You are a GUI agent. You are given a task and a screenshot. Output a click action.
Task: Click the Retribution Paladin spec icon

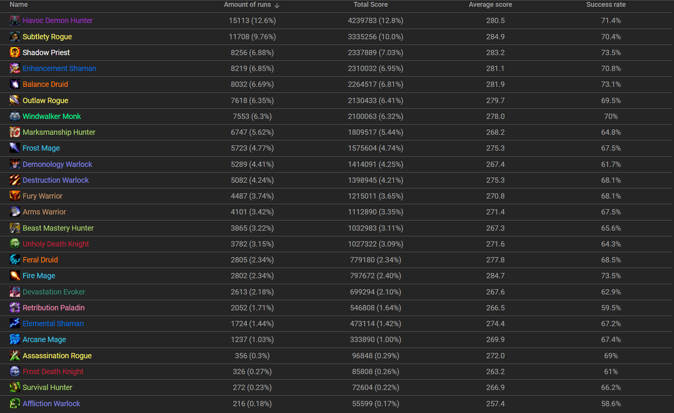[15, 308]
